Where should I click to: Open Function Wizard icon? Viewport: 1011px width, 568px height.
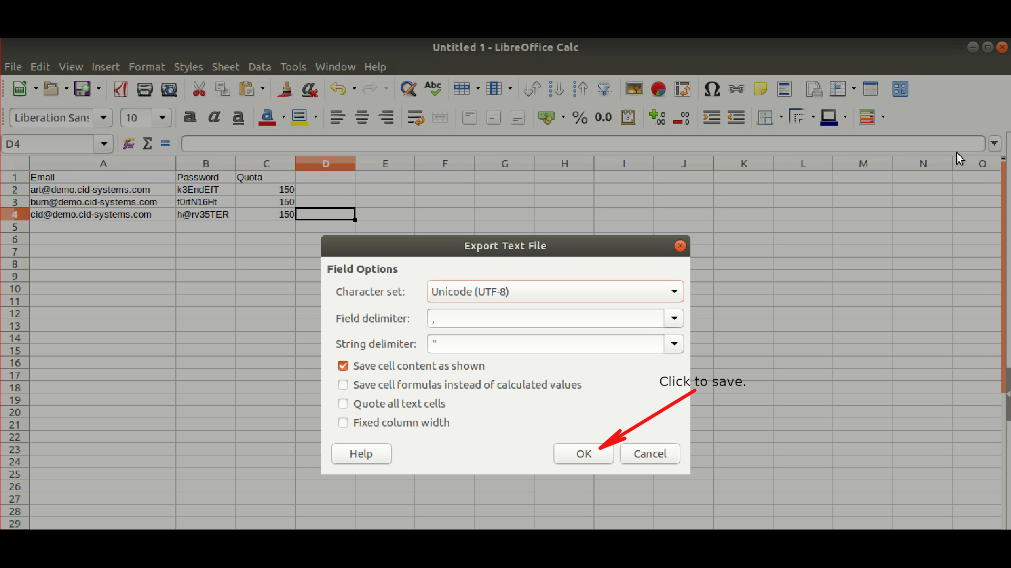pos(128,144)
